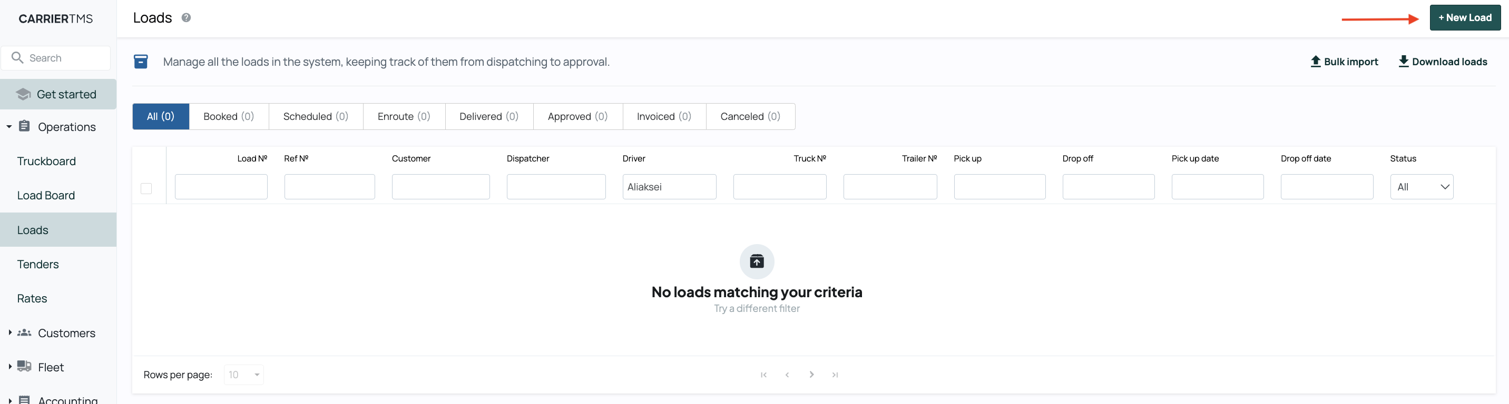Switch to the Enroute tab
This screenshot has width=1509, height=404.
[x=404, y=116]
